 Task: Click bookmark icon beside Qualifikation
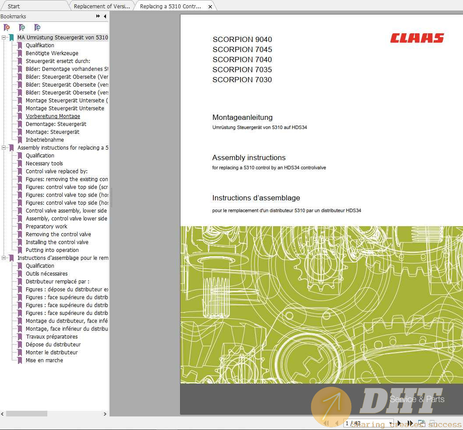(x=20, y=45)
